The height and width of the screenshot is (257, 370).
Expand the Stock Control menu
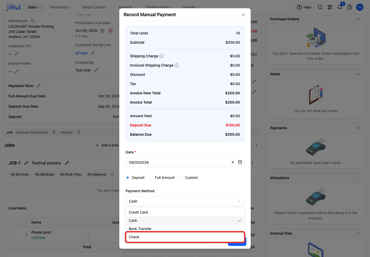[96, 7]
